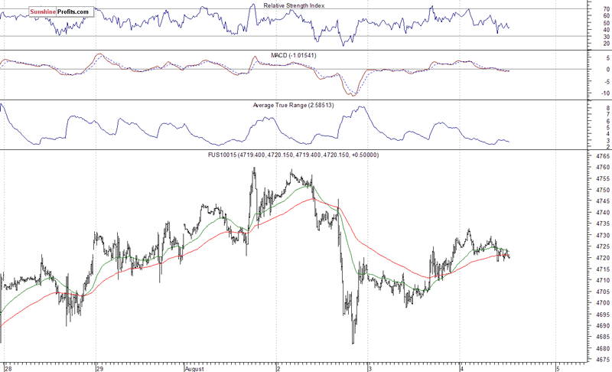Select the 4700 price level on the price axis
The width and height of the screenshot is (612, 372).
point(581,303)
